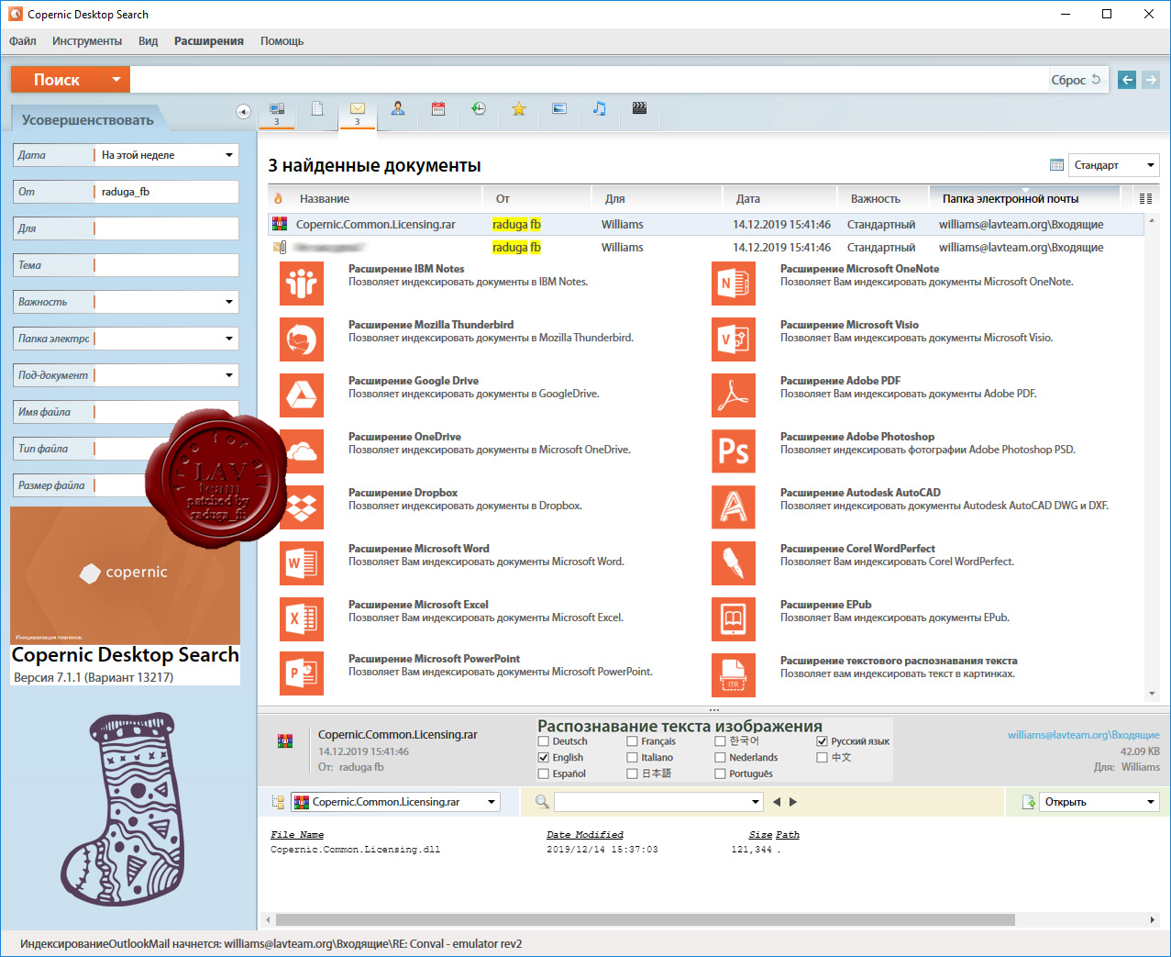Viewport: 1171px width, 957px height.
Task: Disable the Русский язык checkbox
Action: [x=823, y=741]
